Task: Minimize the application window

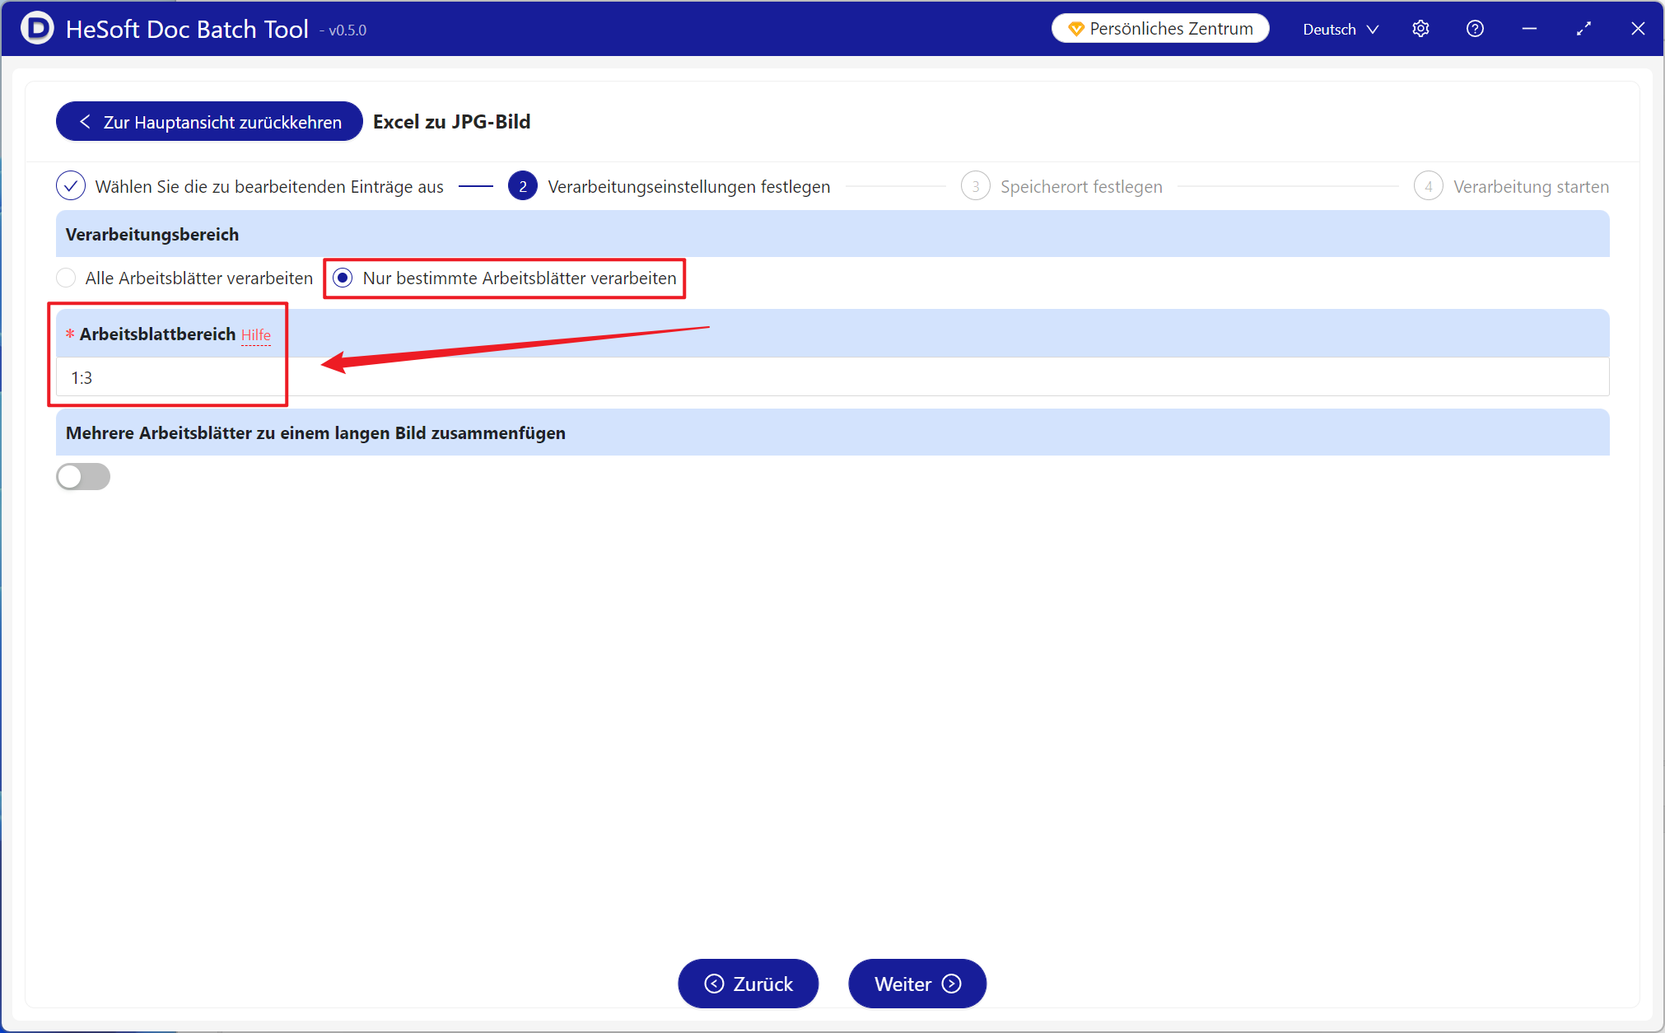Action: [1529, 29]
